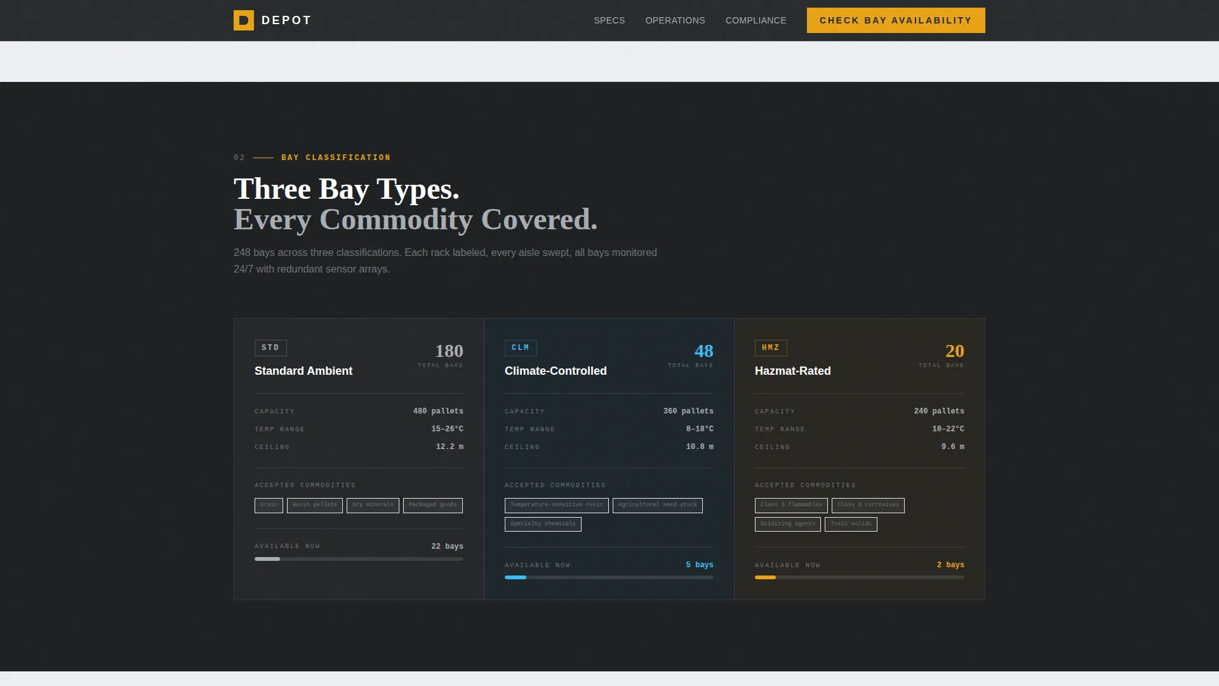Click the Every Commodity Covered heading

[416, 219]
